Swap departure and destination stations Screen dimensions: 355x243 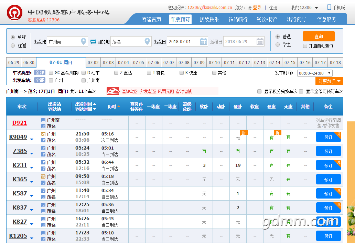[93, 41]
